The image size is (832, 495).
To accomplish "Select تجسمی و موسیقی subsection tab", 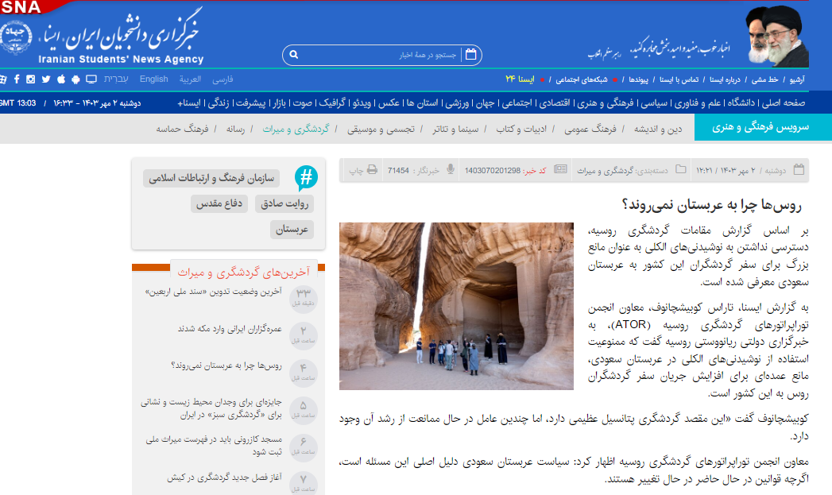I will pyautogui.click(x=381, y=129).
